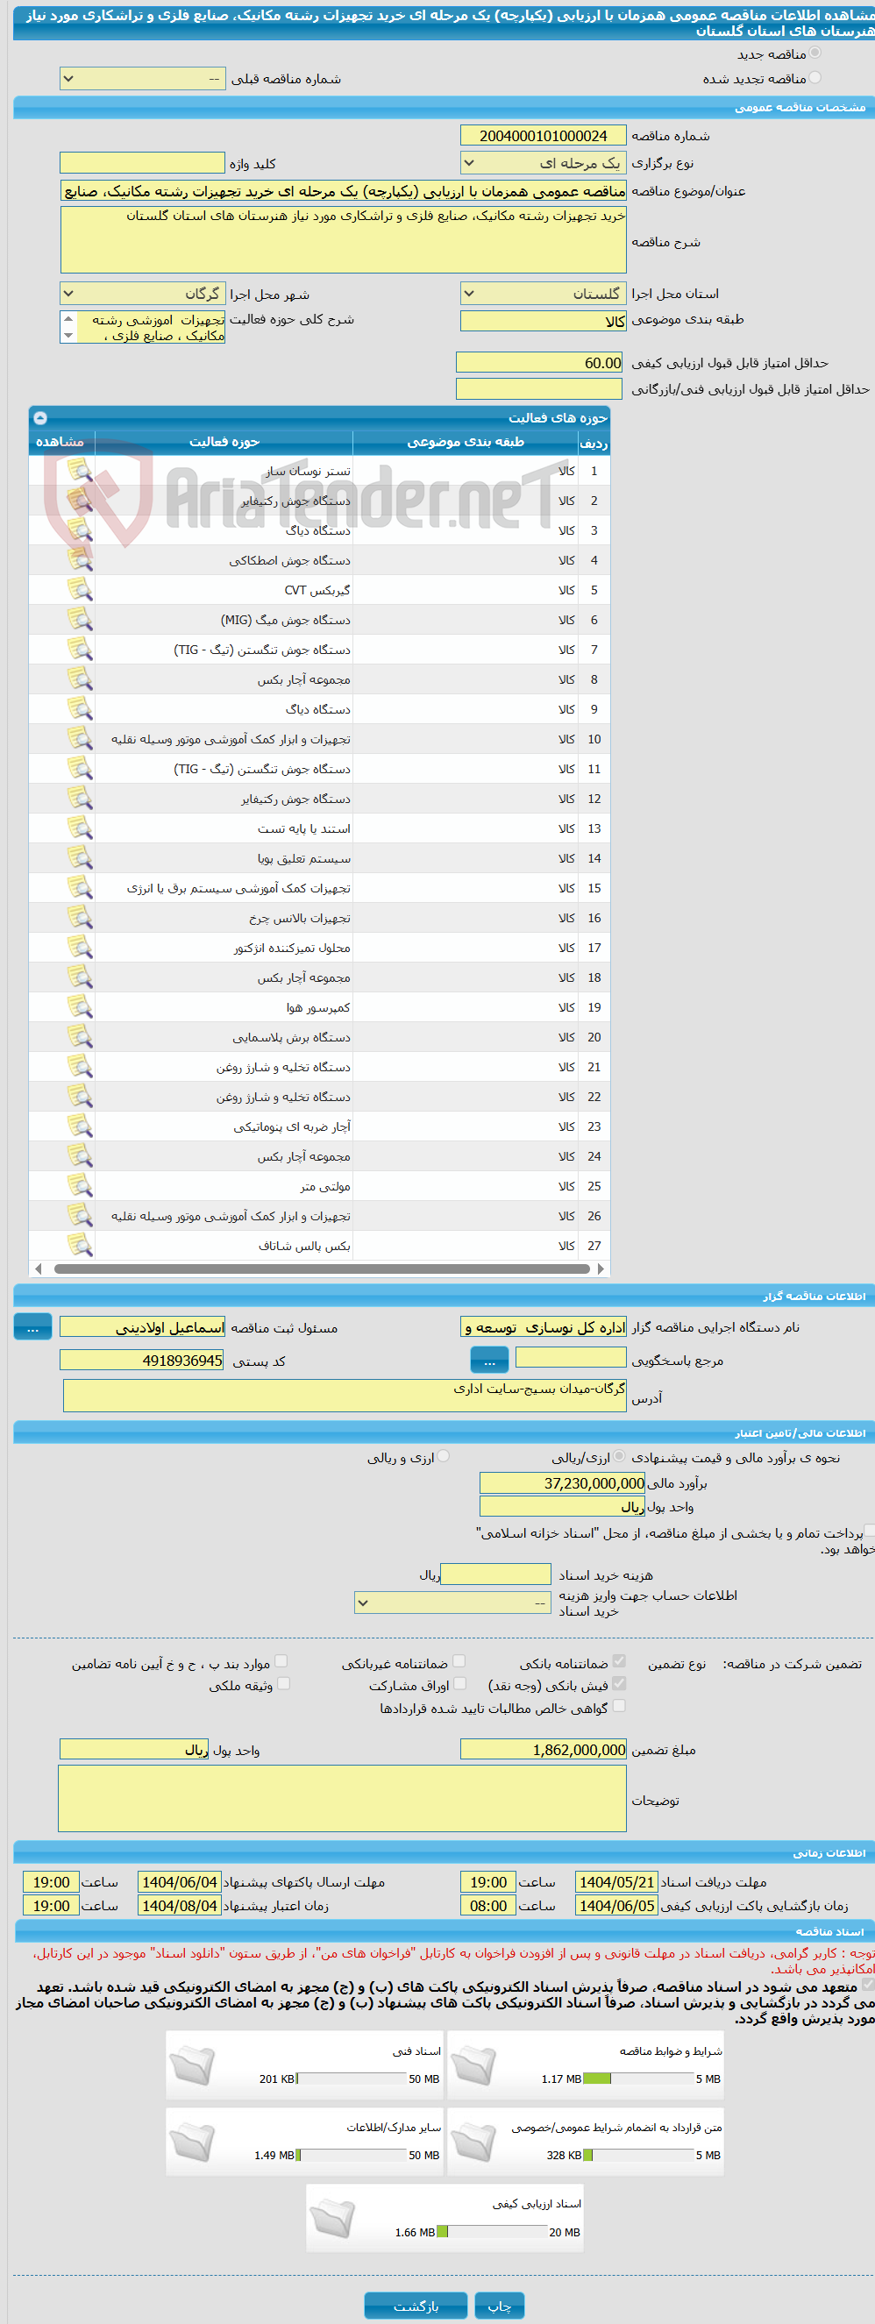
Task: View icon for row 6 دستگاه جوش میگ (MIG)
Action: click(x=80, y=619)
